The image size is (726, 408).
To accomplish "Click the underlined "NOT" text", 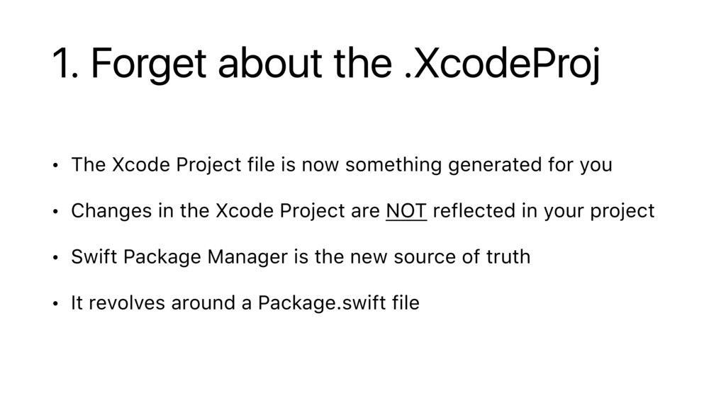I will 406,211.
